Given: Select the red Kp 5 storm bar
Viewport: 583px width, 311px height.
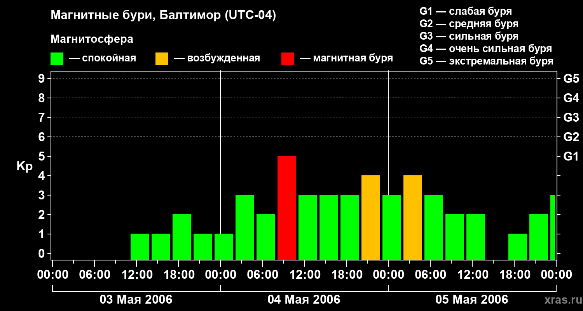Looking at the screenshot, I should pos(287,208).
